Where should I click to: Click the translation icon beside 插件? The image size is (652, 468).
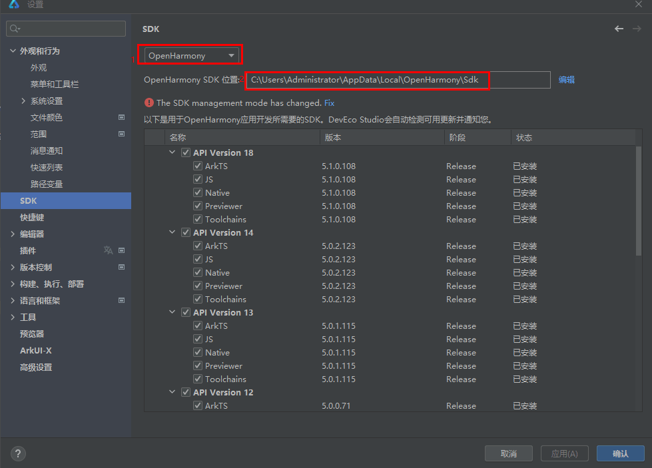click(x=108, y=250)
